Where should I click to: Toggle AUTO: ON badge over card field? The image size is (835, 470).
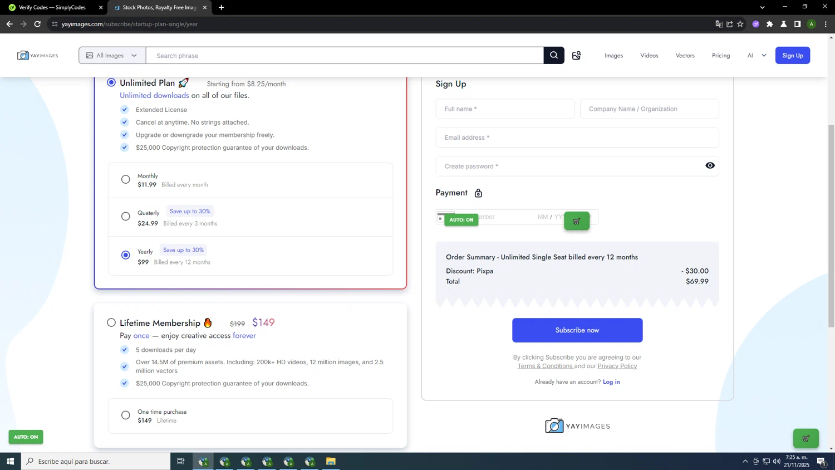coord(461,219)
